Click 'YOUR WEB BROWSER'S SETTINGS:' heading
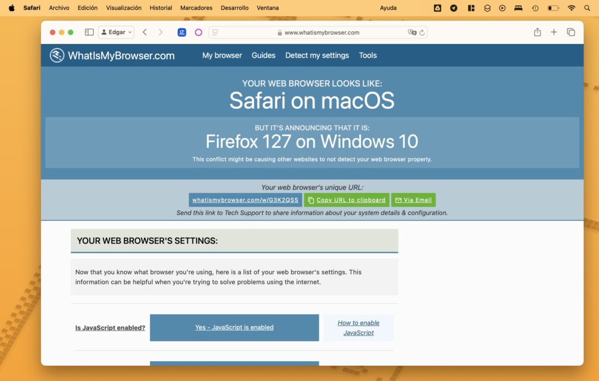The width and height of the screenshot is (599, 381). 147,241
